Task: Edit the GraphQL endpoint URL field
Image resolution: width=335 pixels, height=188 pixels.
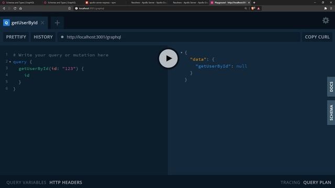Action: click(179, 37)
